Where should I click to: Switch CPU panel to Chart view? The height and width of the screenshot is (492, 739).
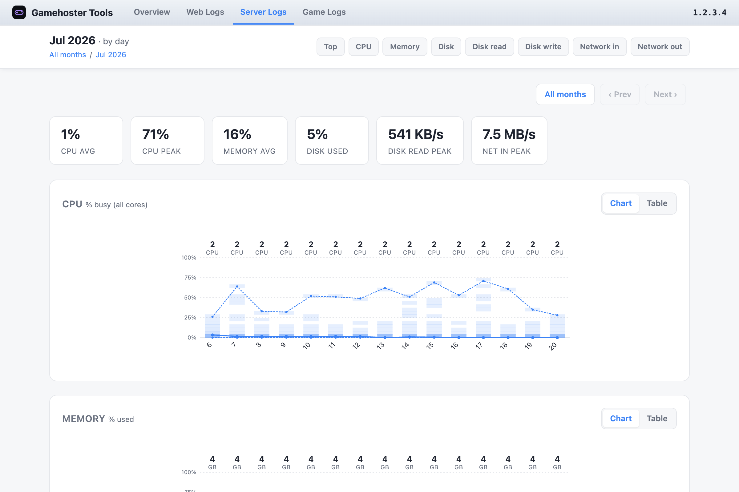pos(620,203)
